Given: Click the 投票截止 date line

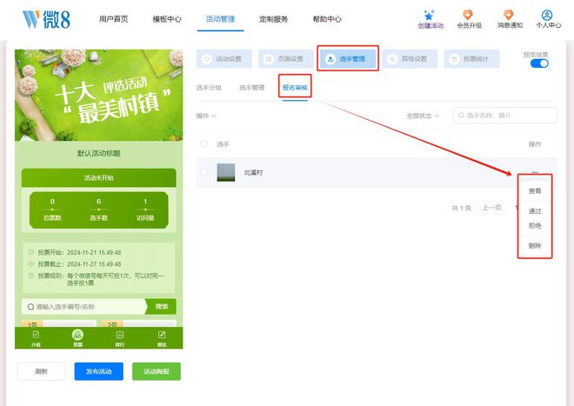Looking at the screenshot, I should 75,264.
